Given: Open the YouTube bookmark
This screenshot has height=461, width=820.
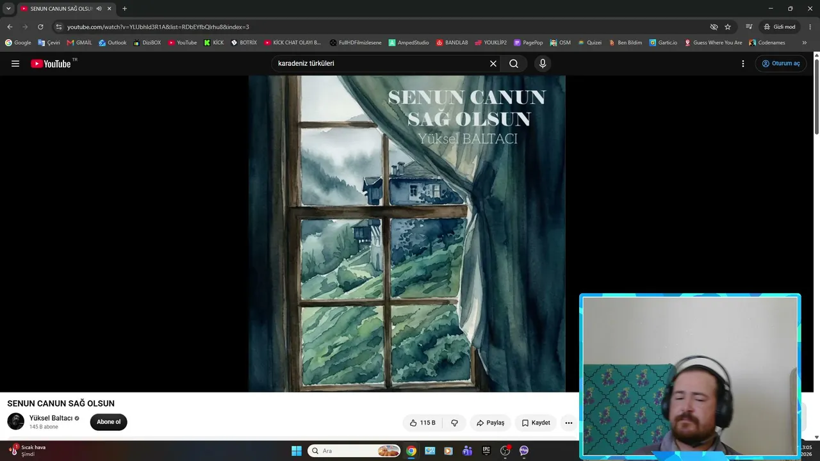Looking at the screenshot, I should tap(183, 43).
